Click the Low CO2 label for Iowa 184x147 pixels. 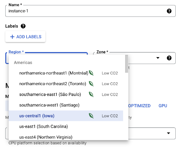click(110, 116)
